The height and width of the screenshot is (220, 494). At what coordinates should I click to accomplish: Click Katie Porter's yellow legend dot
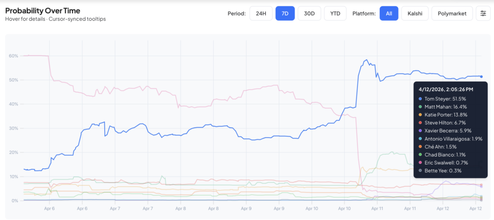pos(420,115)
